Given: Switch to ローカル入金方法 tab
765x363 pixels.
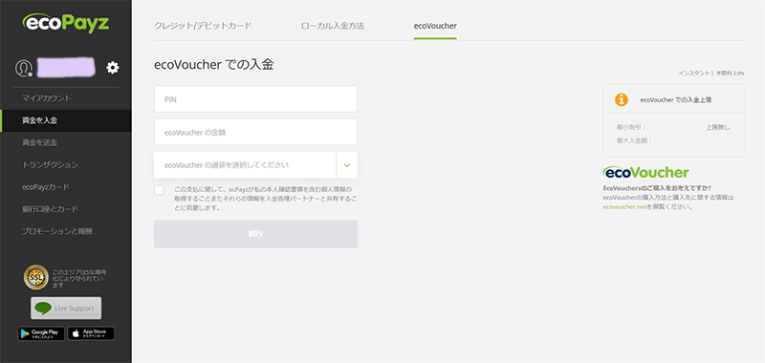Looking at the screenshot, I should tap(333, 26).
